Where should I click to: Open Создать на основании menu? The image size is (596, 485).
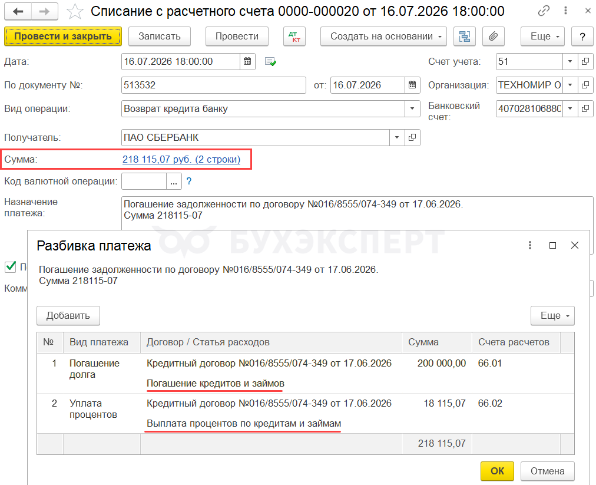pyautogui.click(x=383, y=37)
